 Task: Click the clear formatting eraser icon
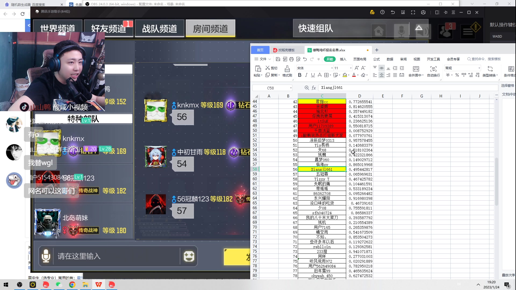363,75
